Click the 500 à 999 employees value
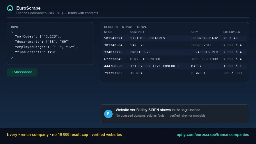Viewport: 256px width, 144px height. [x=232, y=73]
